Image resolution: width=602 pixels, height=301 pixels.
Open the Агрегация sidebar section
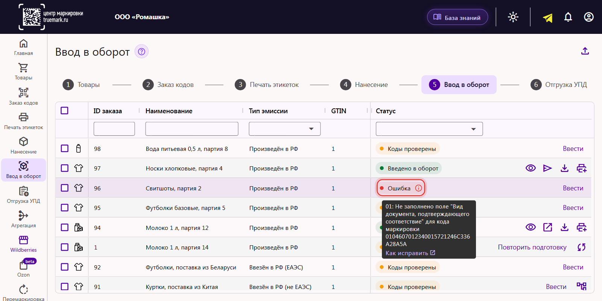point(23,219)
